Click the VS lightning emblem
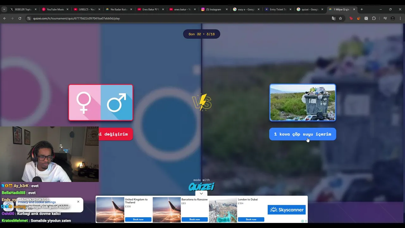This screenshot has height=228, width=405. pos(202,102)
